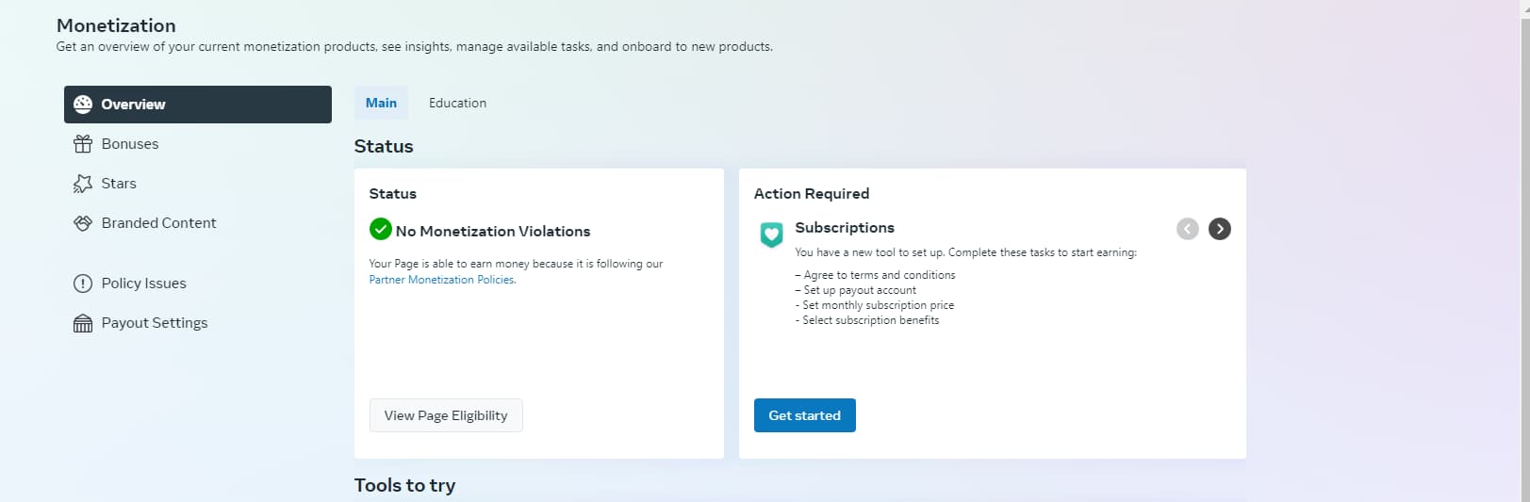This screenshot has width=1530, height=502.
Task: Click the Monetization page title
Action: pyautogui.click(x=116, y=25)
